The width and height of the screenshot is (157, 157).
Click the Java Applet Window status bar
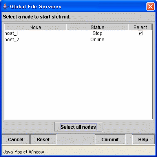pos(78,152)
